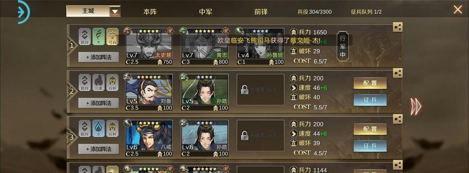Click the 弓兵 troop type icon in team 1
Screen dimensions: 469x173
pyautogui.click(x=112, y=37)
